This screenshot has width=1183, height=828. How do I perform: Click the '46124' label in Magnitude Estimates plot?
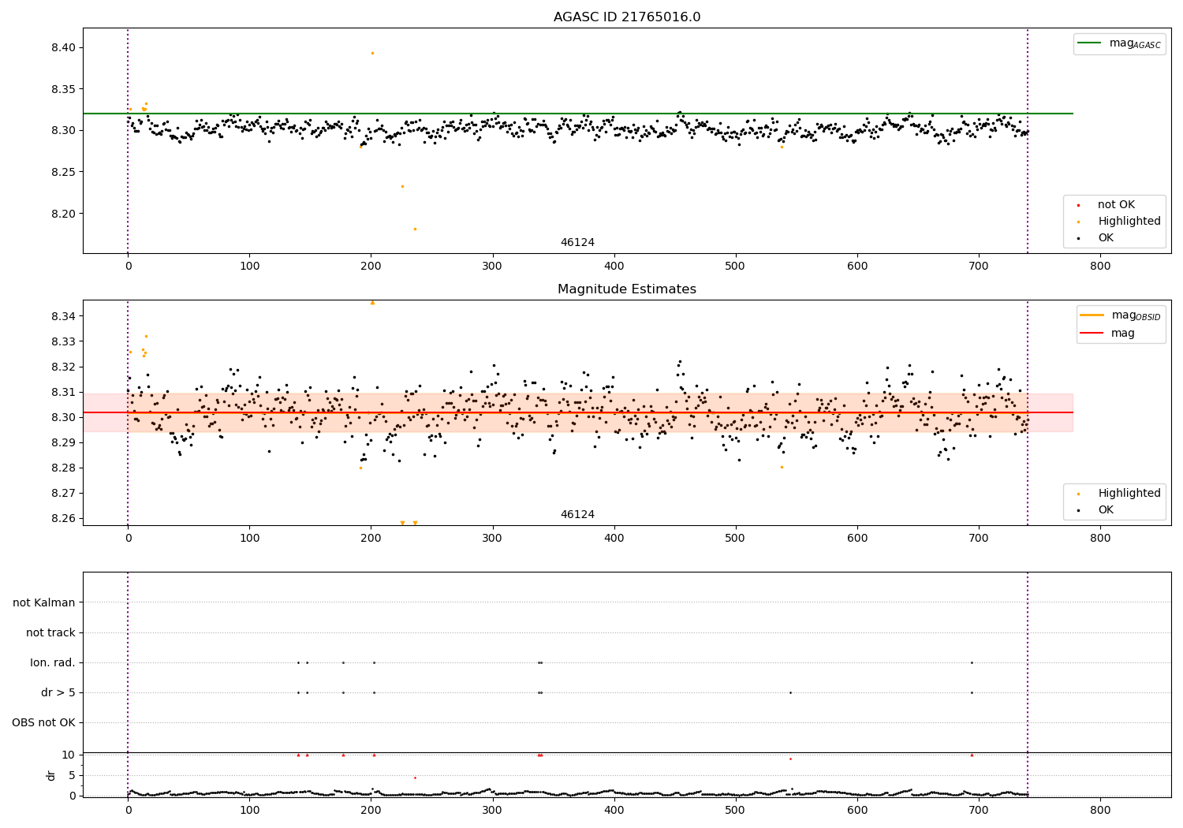(577, 515)
